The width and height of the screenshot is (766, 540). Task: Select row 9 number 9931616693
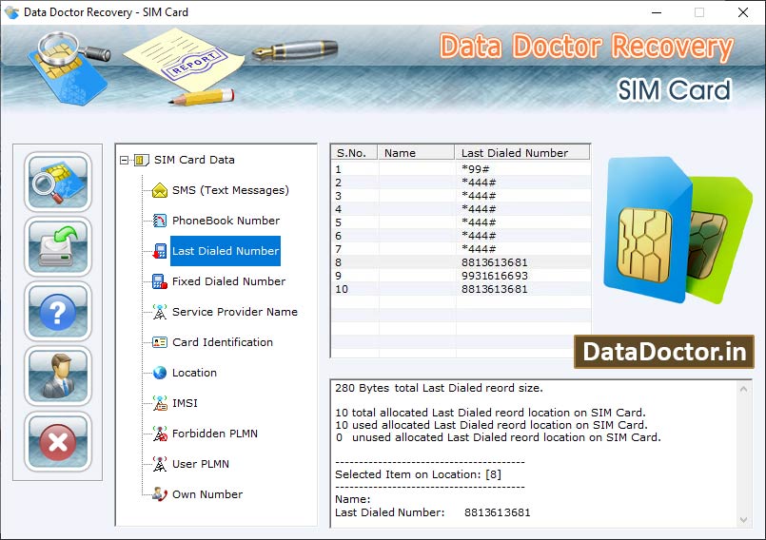[461, 276]
